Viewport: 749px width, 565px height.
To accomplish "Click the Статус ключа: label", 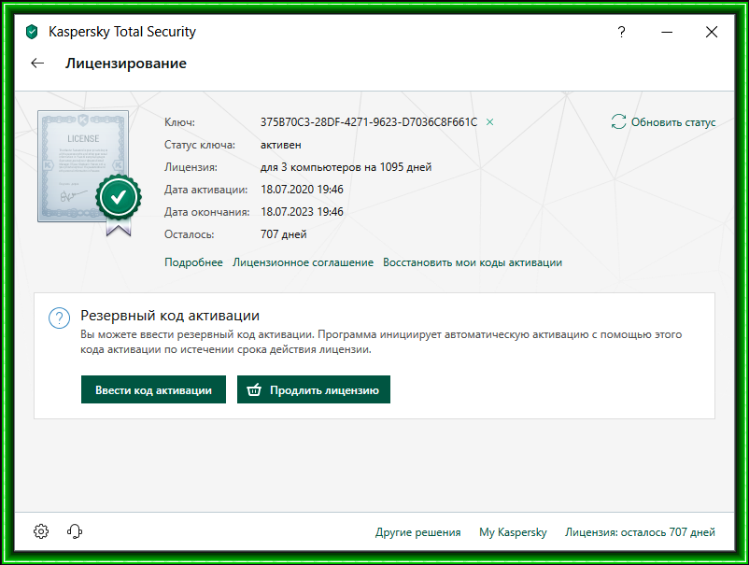I will [x=200, y=145].
